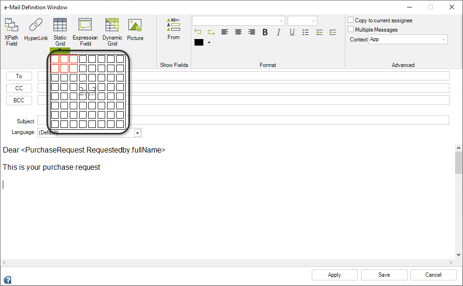
Task: Insert an Expression Field
Action: (85, 32)
